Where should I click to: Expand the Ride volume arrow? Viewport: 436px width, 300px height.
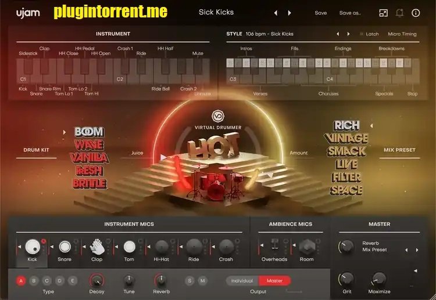coord(181,247)
